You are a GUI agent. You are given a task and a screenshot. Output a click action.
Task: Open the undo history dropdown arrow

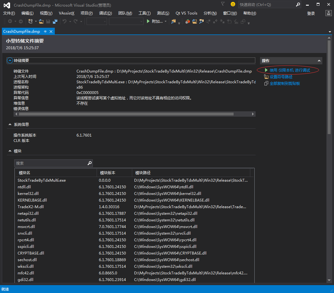[x=70, y=21]
